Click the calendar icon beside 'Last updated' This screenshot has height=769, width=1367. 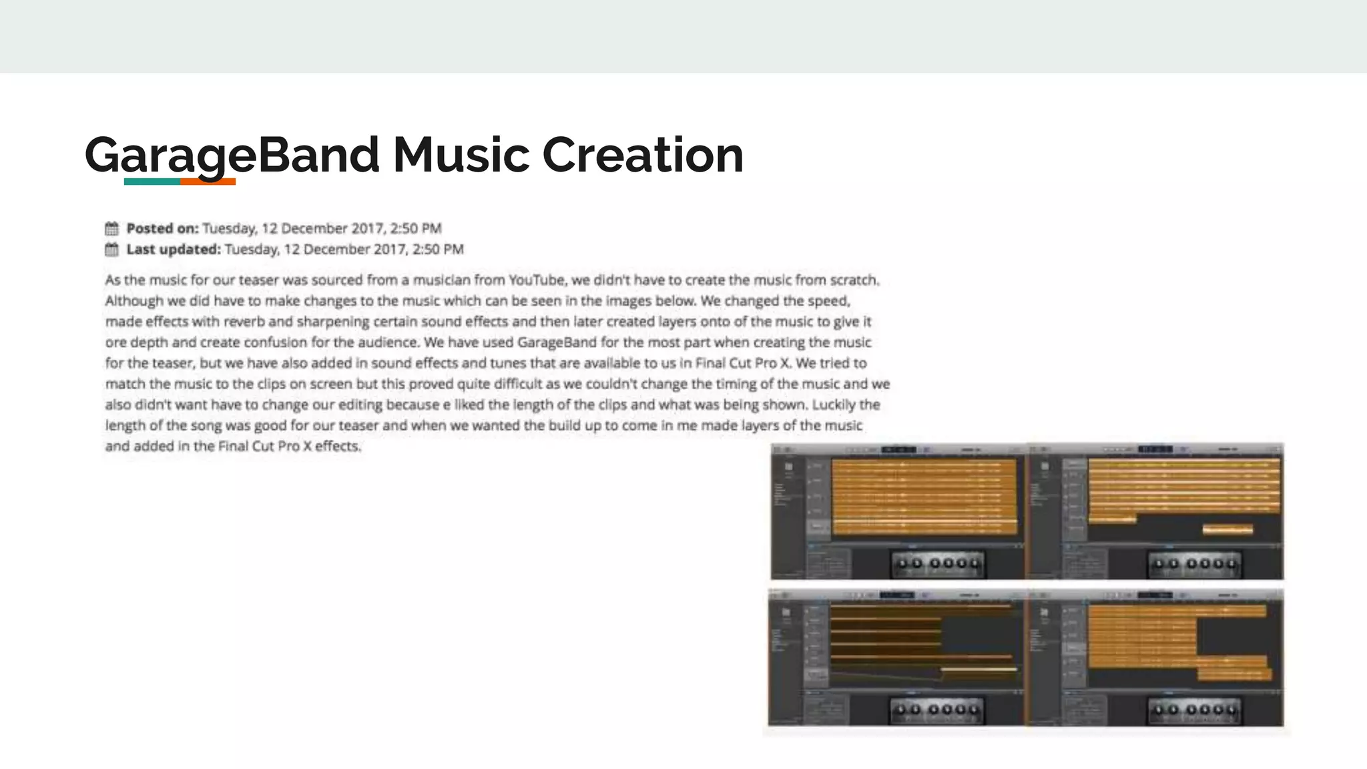112,250
